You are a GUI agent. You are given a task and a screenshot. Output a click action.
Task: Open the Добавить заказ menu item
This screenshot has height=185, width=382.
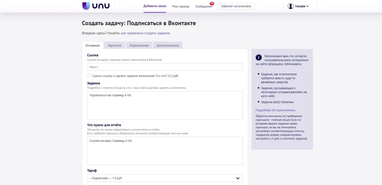155,6
